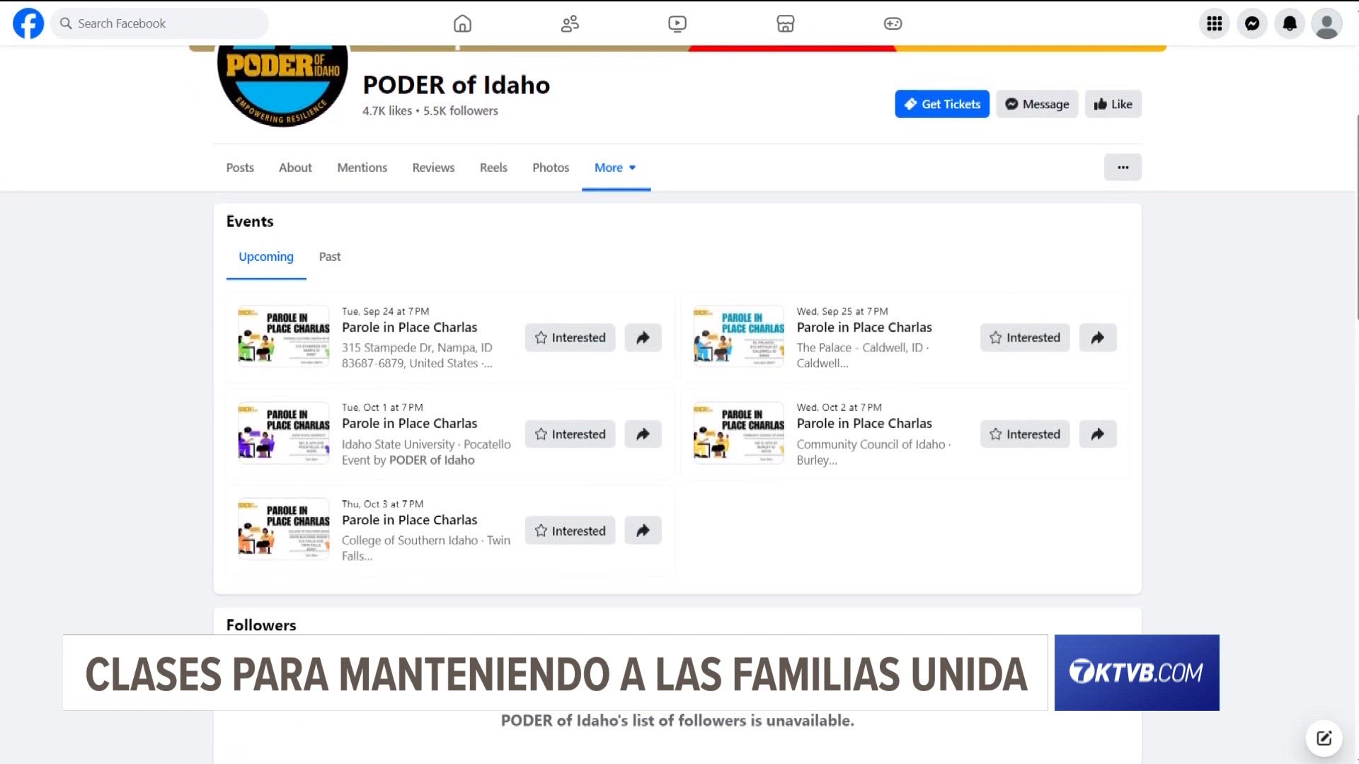Open the Tue, Sep 24 event title

click(x=410, y=328)
